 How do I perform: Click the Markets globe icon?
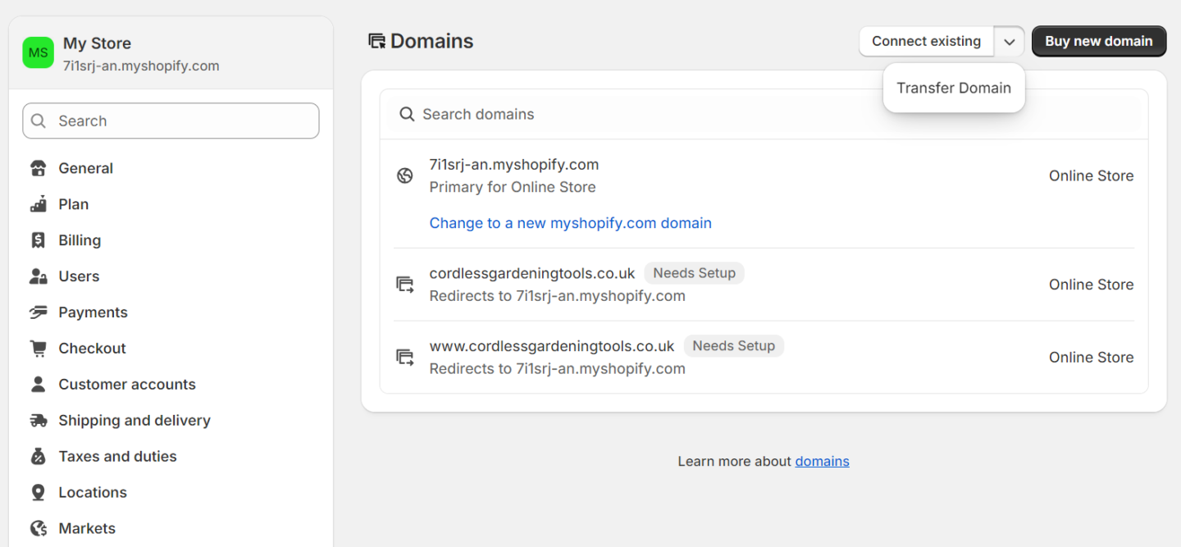point(39,528)
